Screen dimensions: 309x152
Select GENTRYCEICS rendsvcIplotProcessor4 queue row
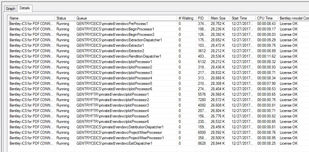(x=159, y=78)
